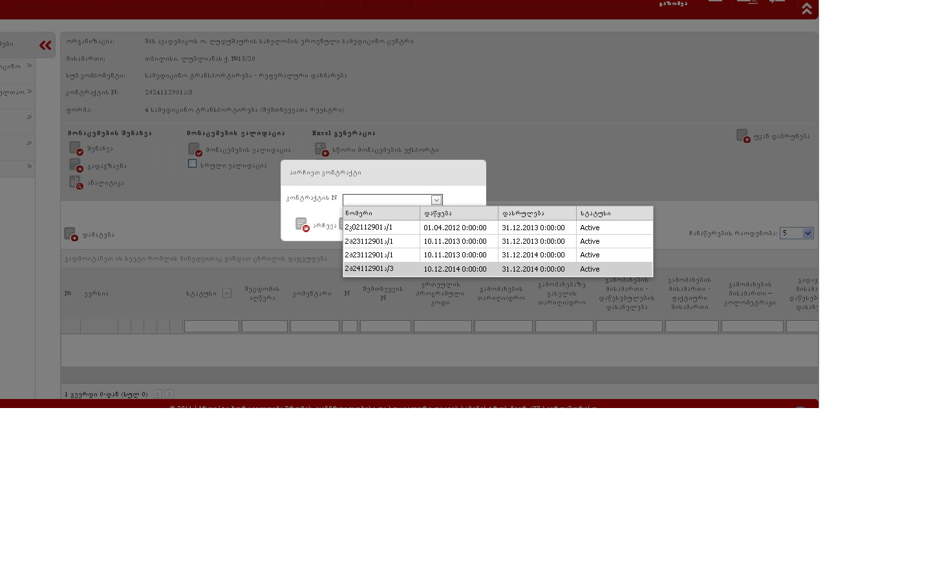This screenshot has height=582, width=931.
Task: Click the Excel export icon
Action: pyautogui.click(x=321, y=149)
